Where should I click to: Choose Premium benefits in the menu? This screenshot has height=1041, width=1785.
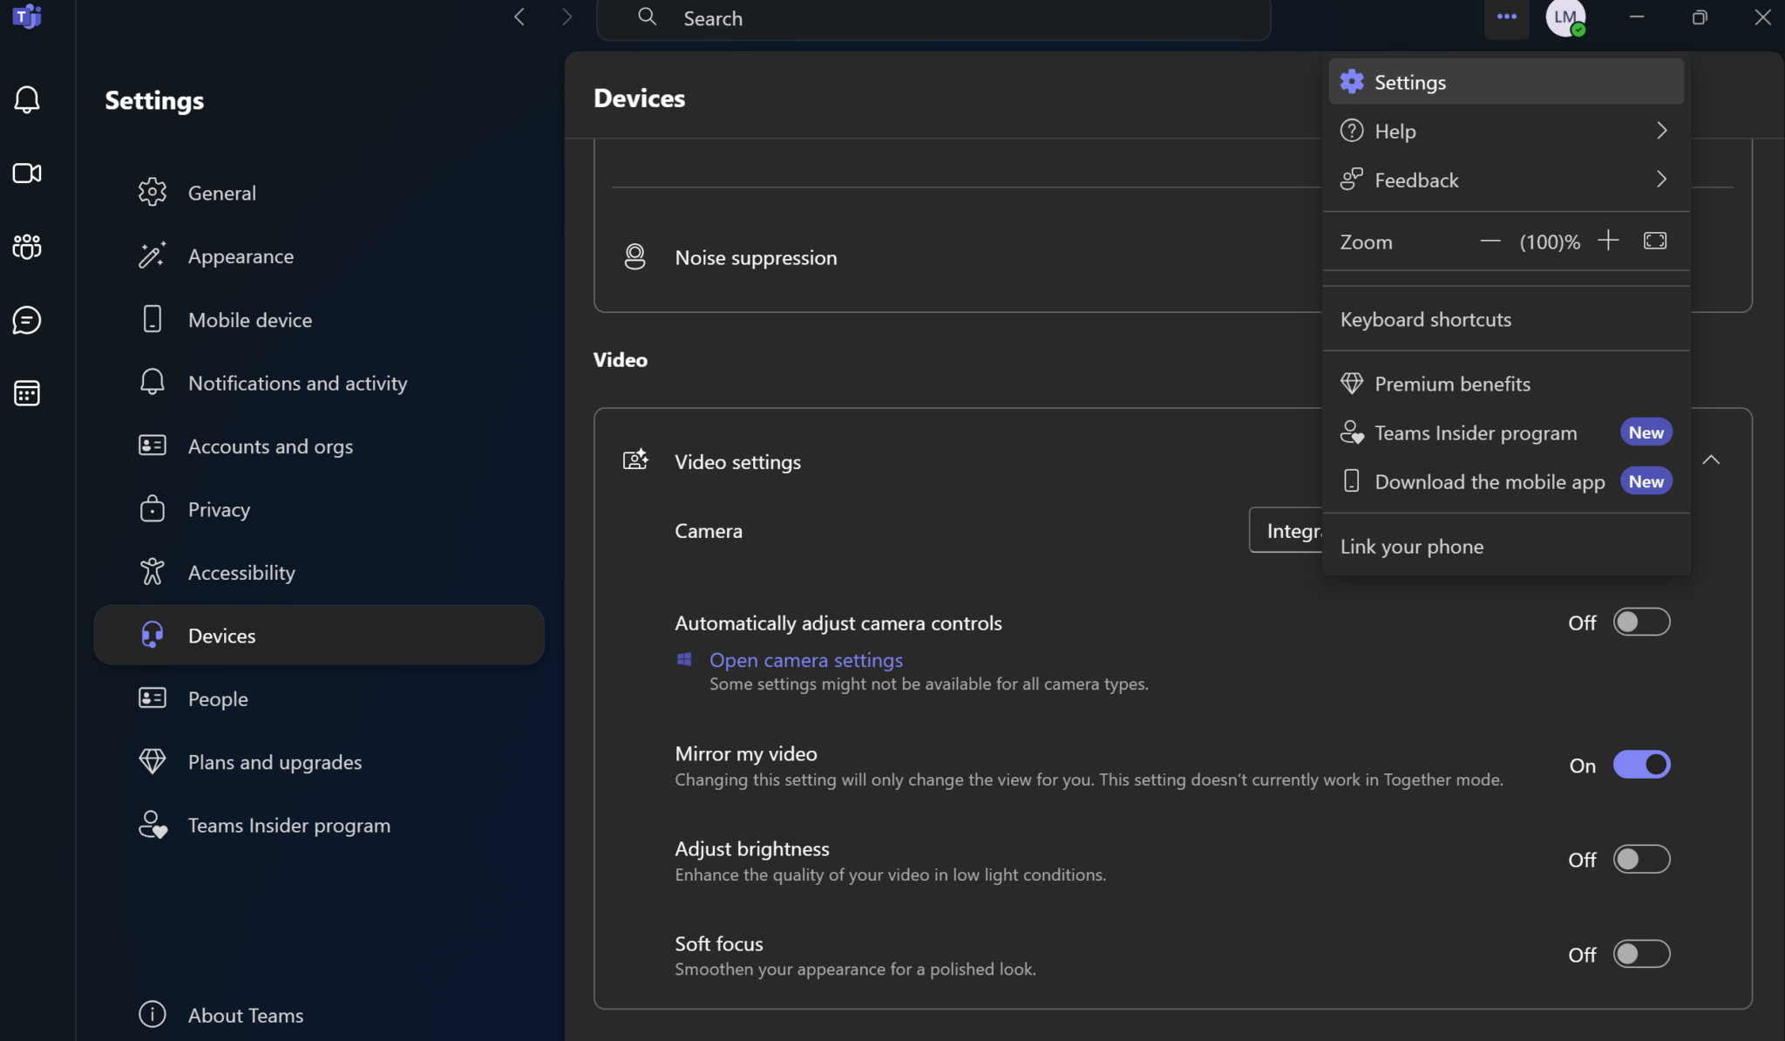[1452, 384]
